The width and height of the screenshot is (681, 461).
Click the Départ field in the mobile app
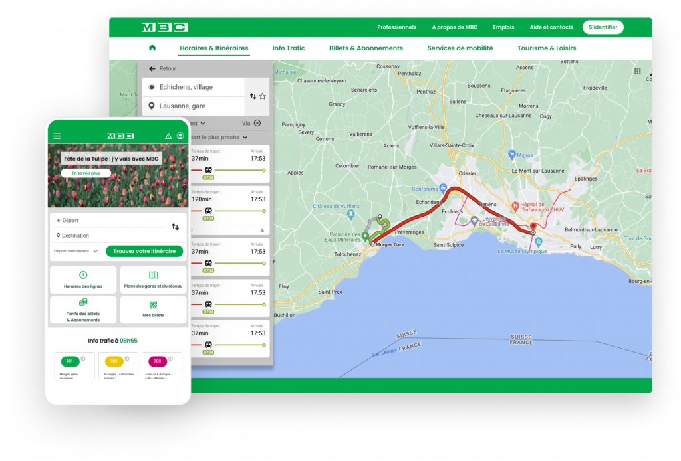(x=111, y=221)
